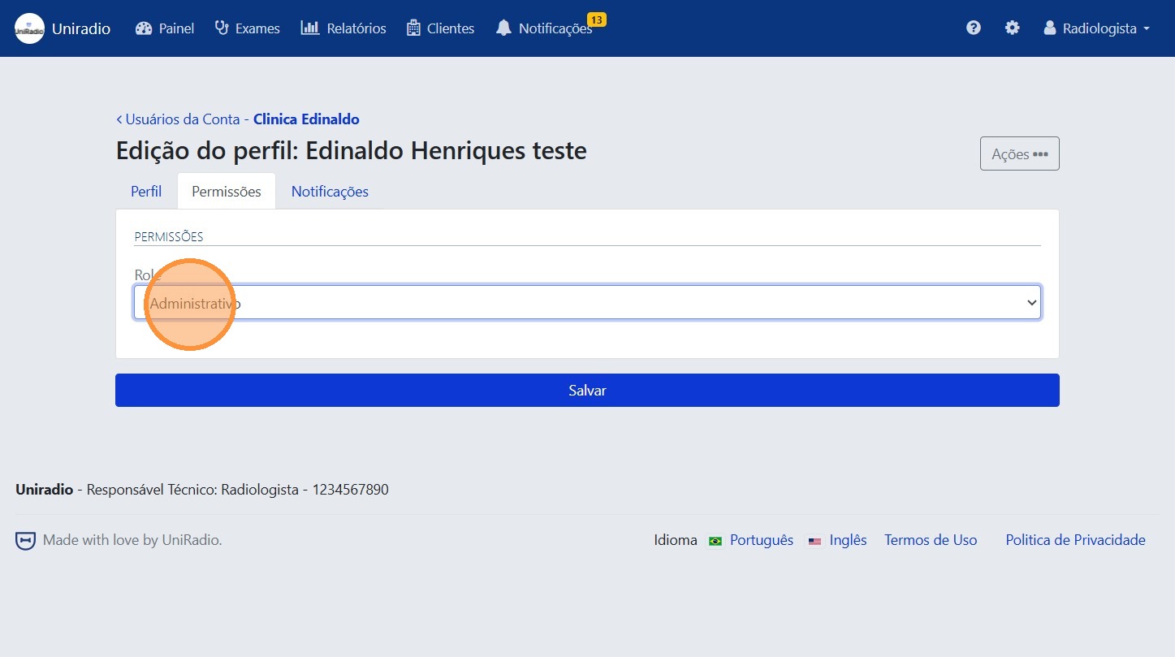Select the Exames stethoscope icon
The image size is (1175, 657).
click(220, 28)
